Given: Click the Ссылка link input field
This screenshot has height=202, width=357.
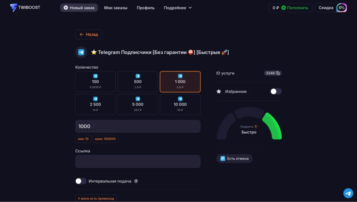Looking at the screenshot, I should [x=138, y=162].
